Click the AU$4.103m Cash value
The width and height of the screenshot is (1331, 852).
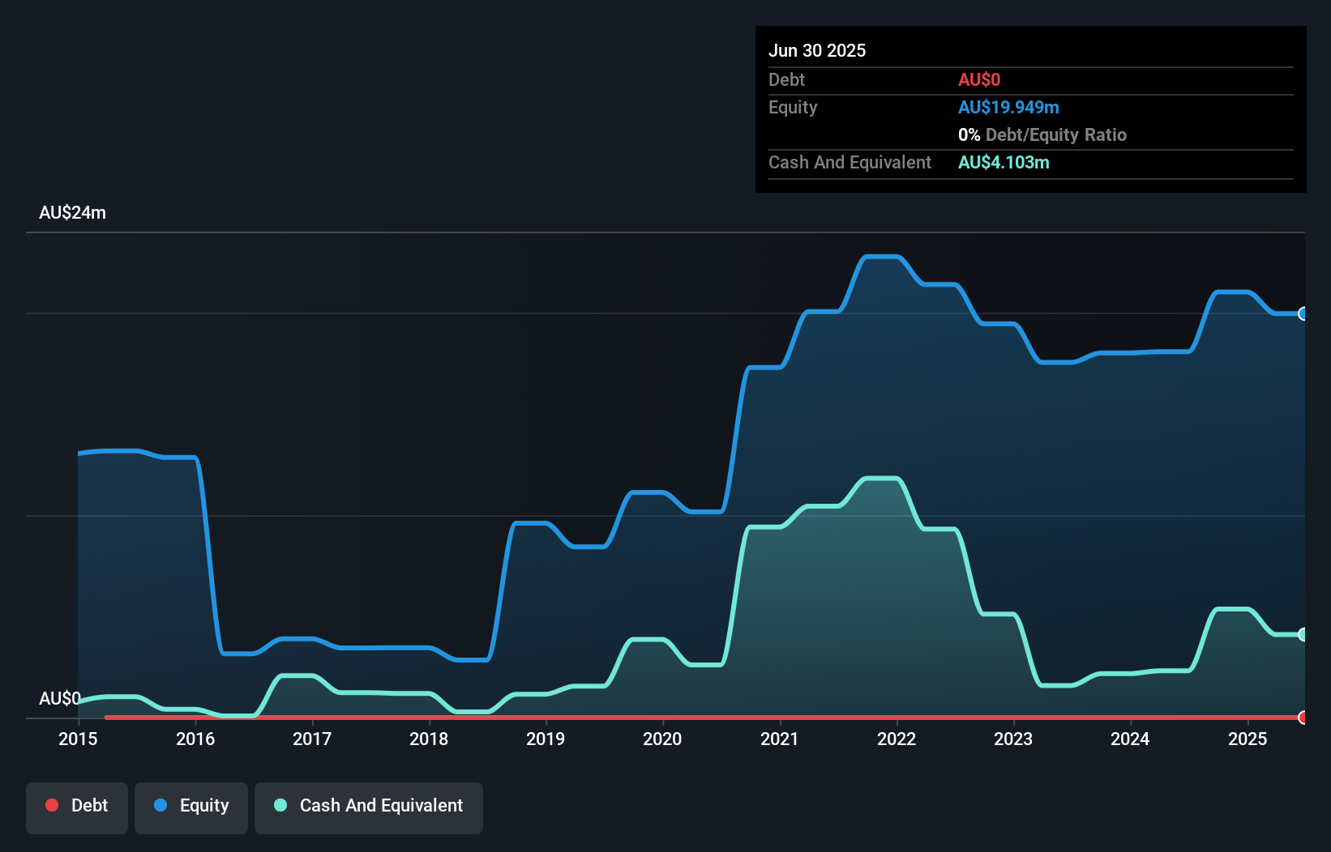(1004, 162)
